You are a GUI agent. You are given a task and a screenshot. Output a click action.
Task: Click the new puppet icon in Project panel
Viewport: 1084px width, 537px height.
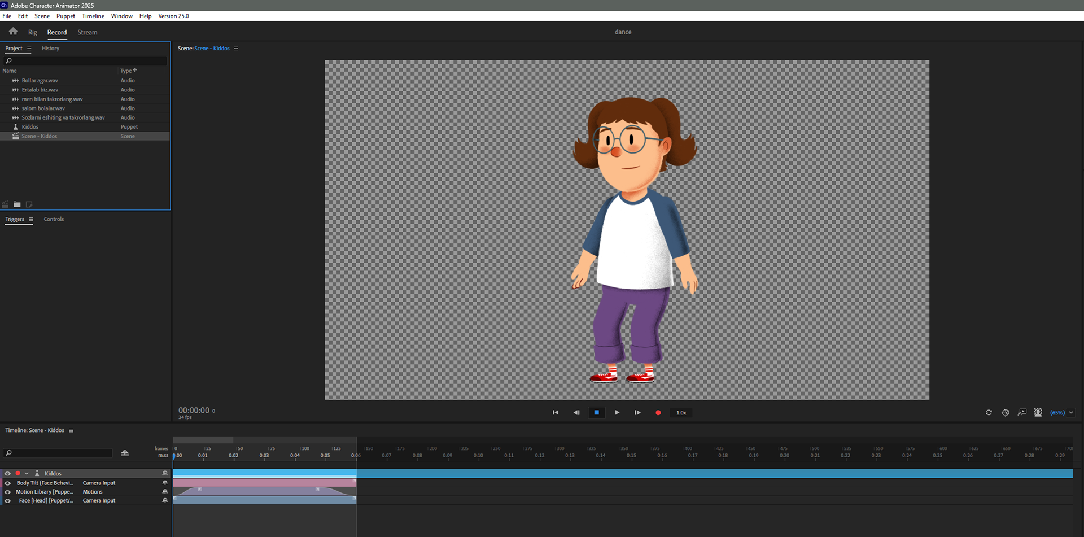pyautogui.click(x=29, y=204)
